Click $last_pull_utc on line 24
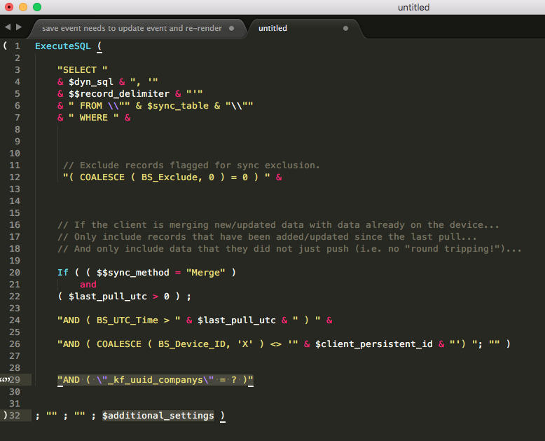 pos(237,320)
